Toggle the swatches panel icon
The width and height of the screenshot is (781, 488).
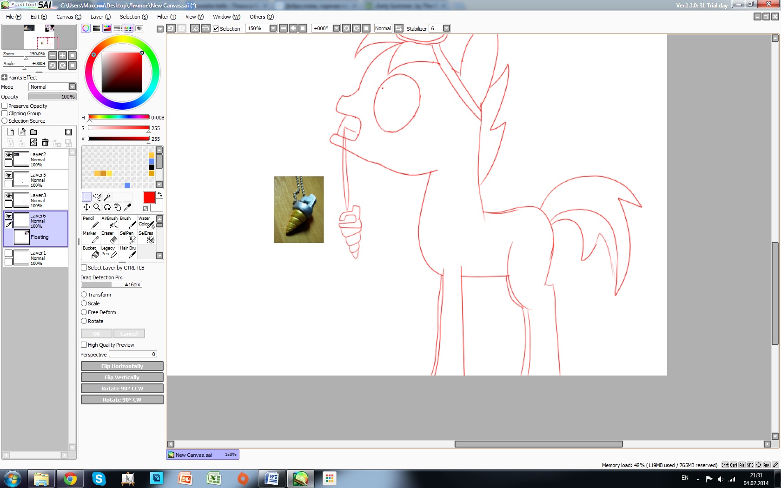pos(128,28)
